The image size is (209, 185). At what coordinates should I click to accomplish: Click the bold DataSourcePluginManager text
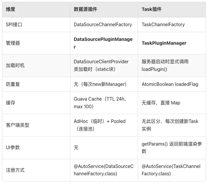103,43
